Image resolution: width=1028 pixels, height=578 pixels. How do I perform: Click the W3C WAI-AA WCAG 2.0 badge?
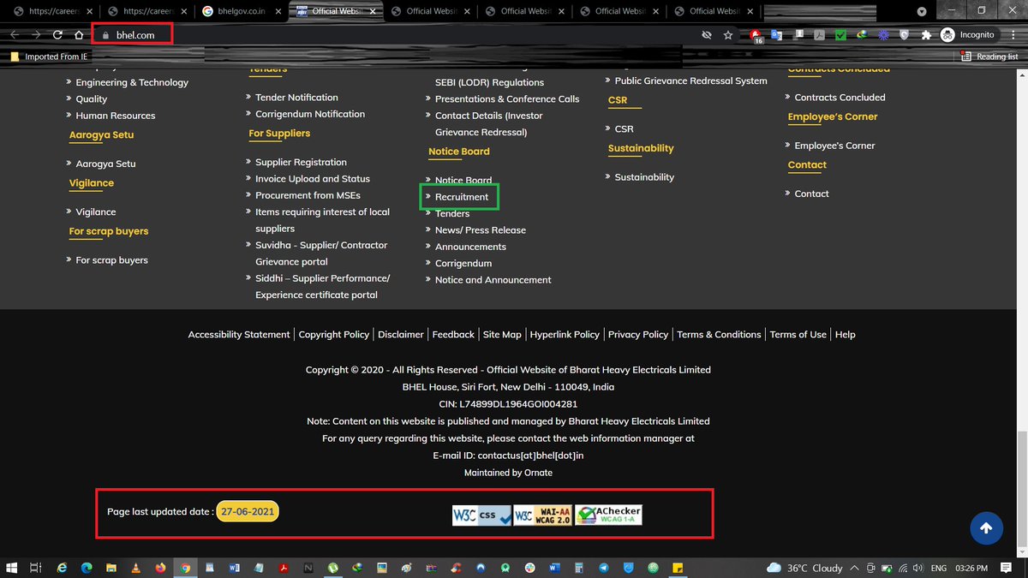coord(543,515)
